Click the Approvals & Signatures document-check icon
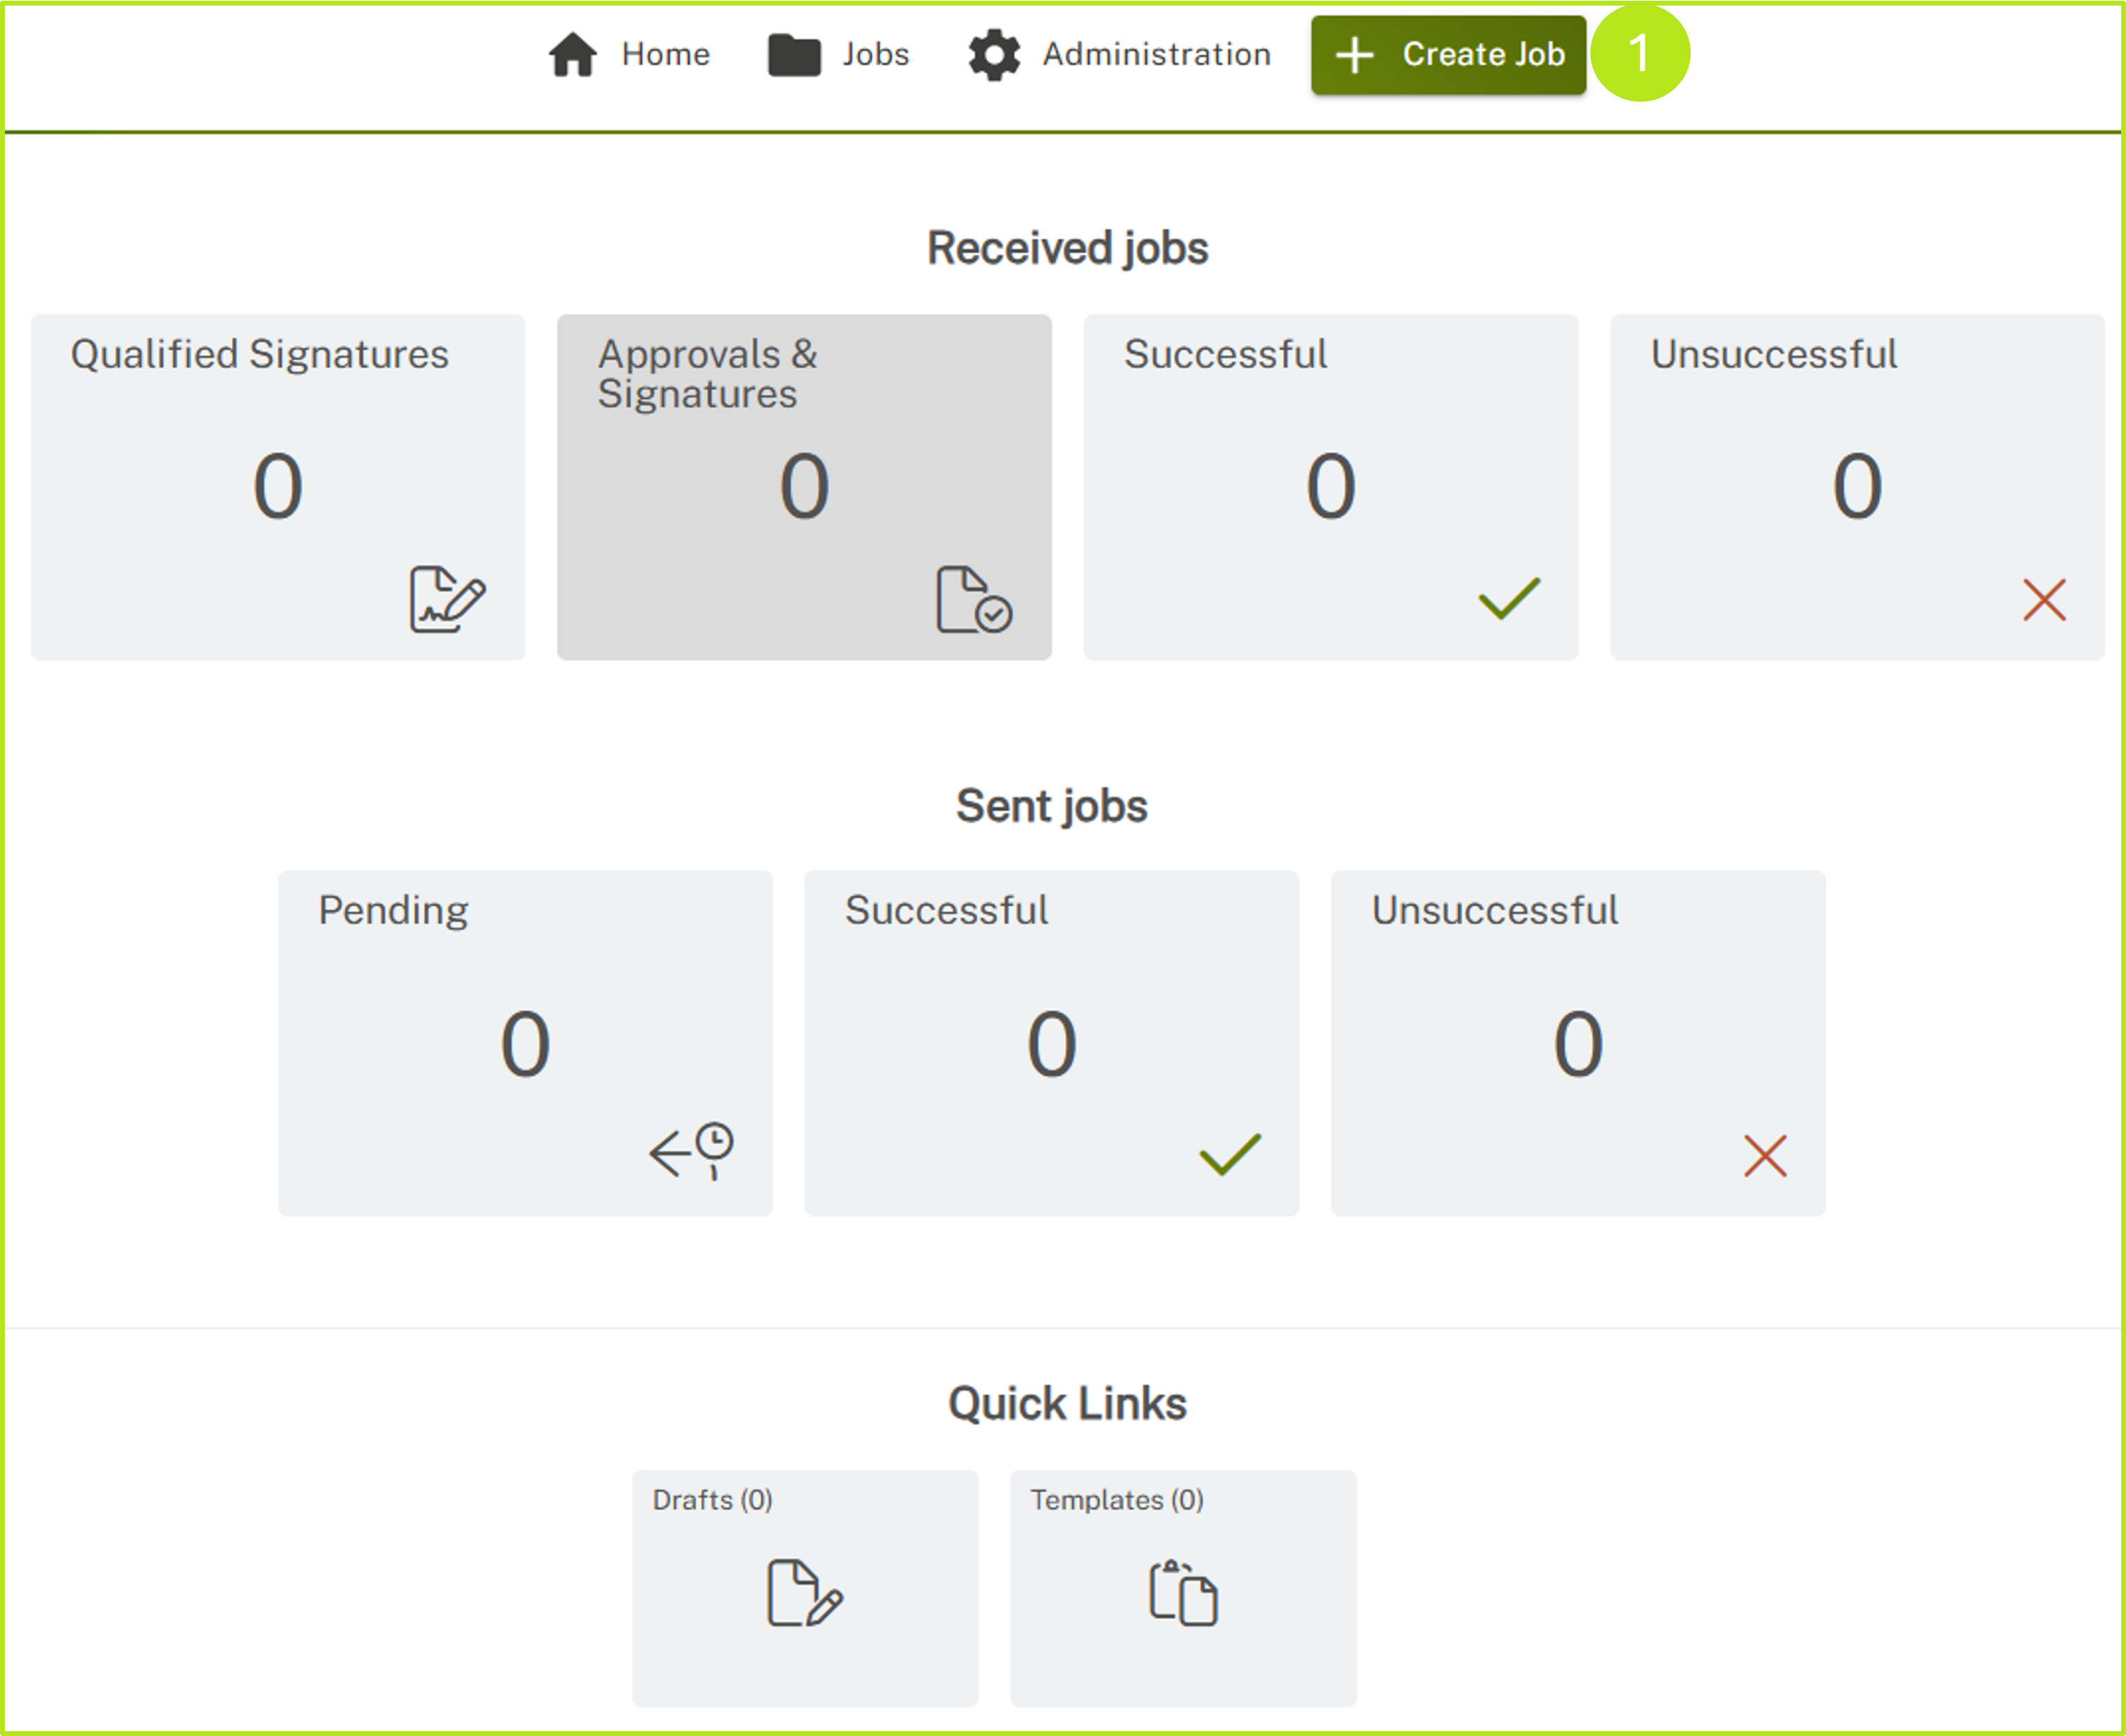2126x1736 pixels. point(974,599)
